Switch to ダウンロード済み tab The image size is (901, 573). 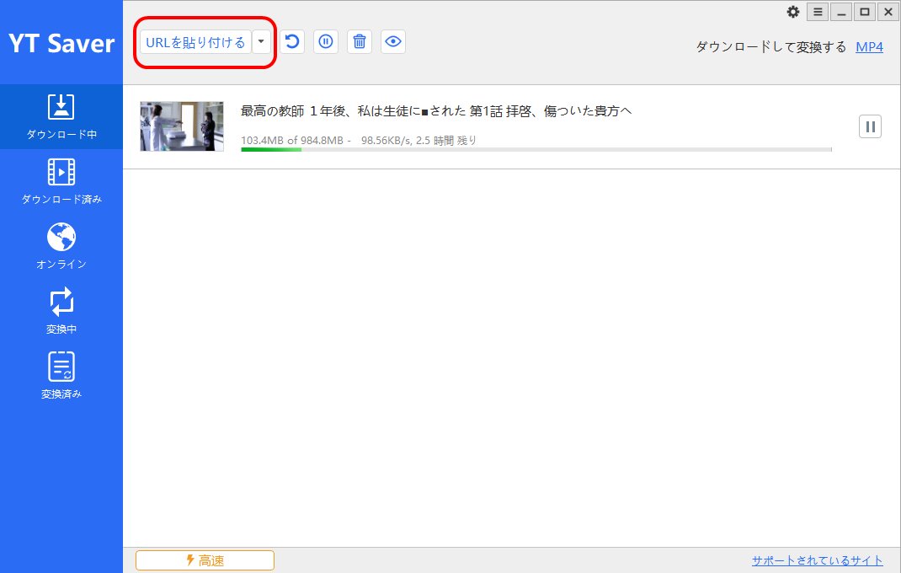(61, 181)
